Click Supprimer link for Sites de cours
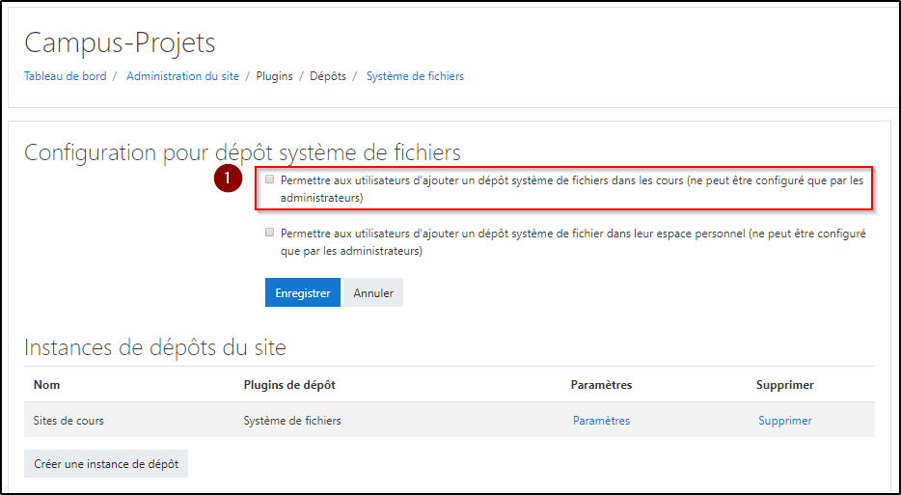This screenshot has width=901, height=495. [784, 421]
